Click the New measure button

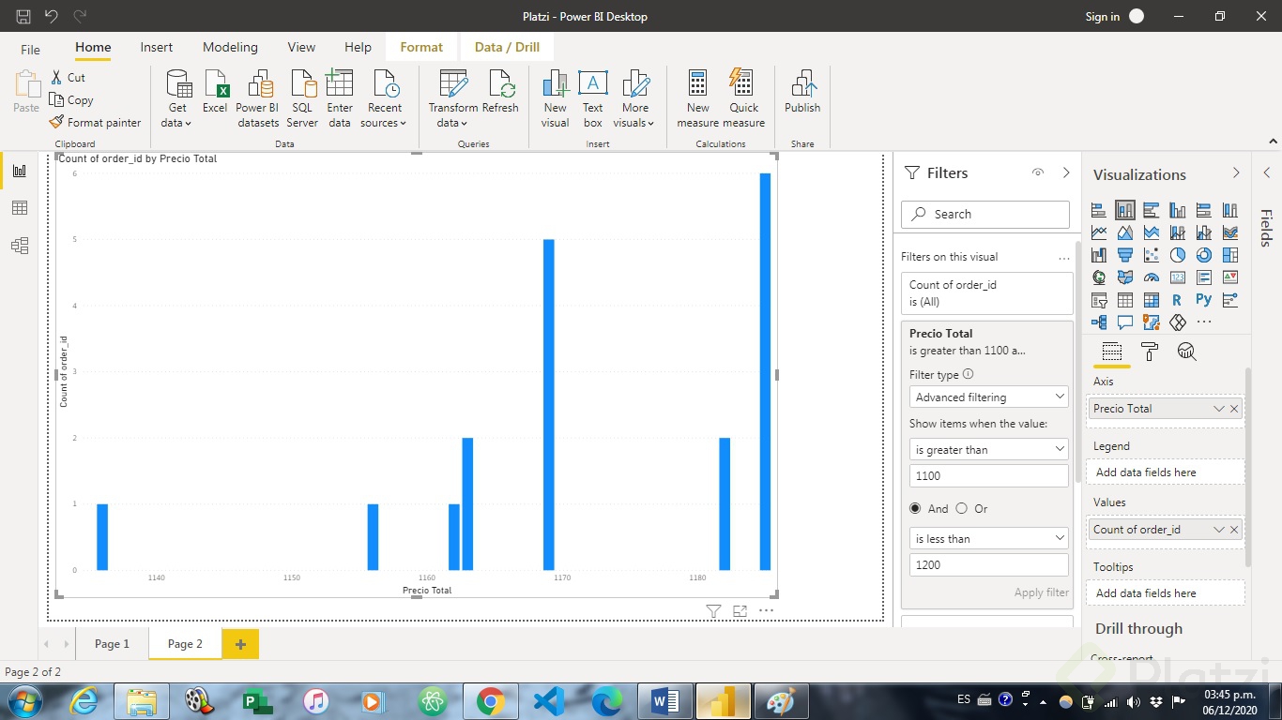tap(697, 99)
